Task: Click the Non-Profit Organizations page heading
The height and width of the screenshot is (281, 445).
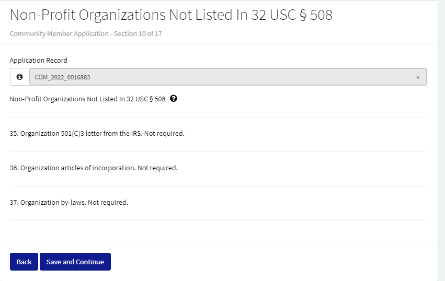Action: 171,15
